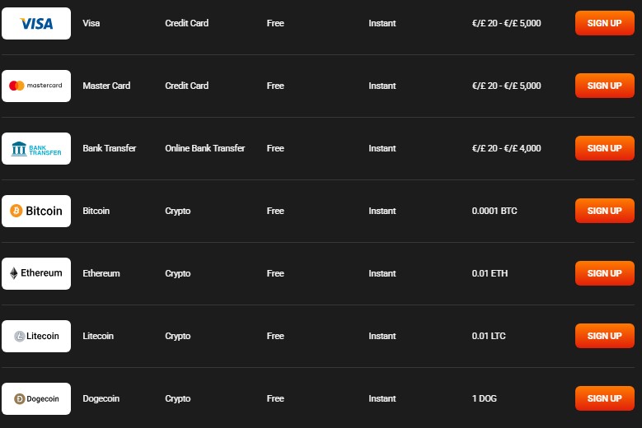This screenshot has height=428, width=642.
Task: Click Sign Up next to Bitcoin
Action: pyautogui.click(x=605, y=211)
